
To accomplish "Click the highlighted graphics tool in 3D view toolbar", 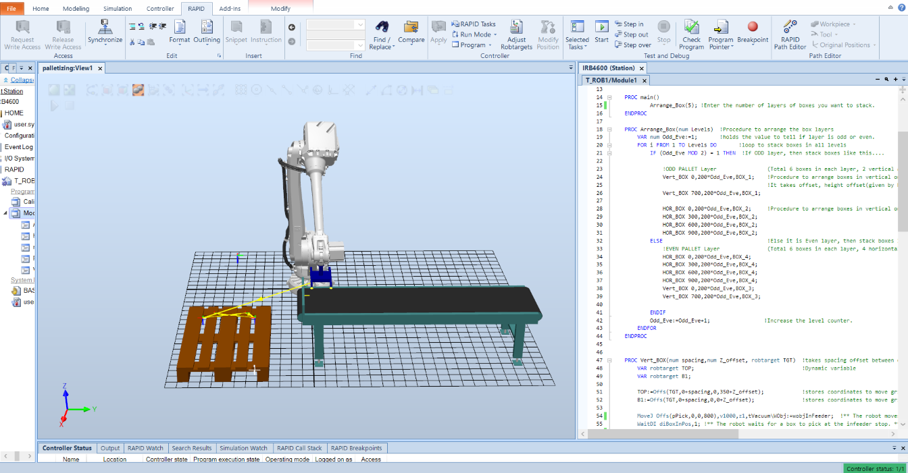I will [x=138, y=89].
